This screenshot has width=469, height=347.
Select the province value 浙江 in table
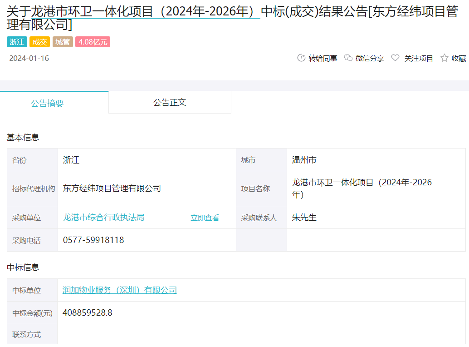click(71, 160)
